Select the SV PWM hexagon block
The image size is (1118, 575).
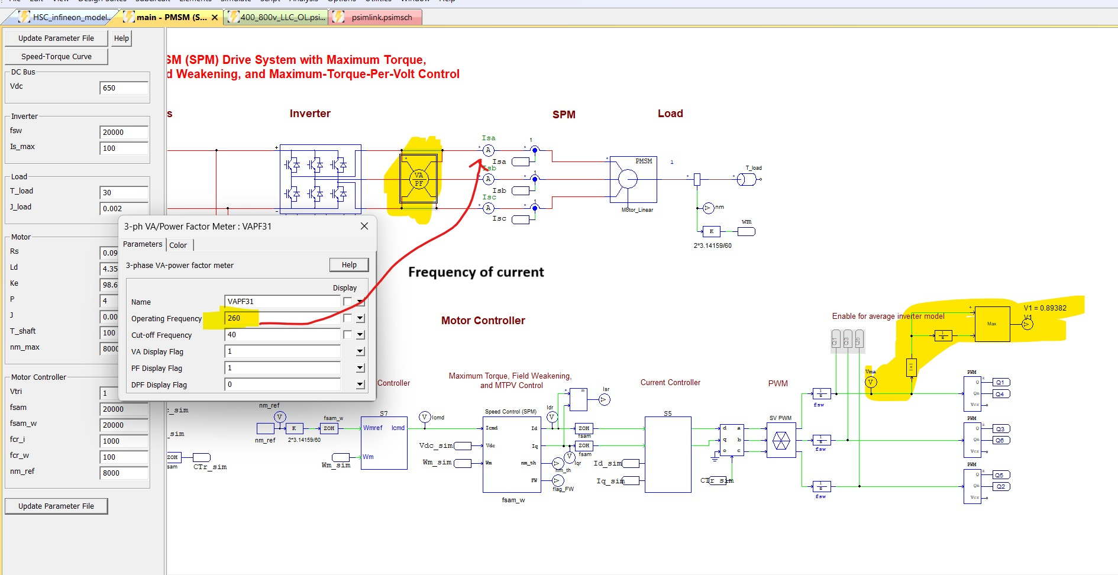pyautogui.click(x=781, y=440)
